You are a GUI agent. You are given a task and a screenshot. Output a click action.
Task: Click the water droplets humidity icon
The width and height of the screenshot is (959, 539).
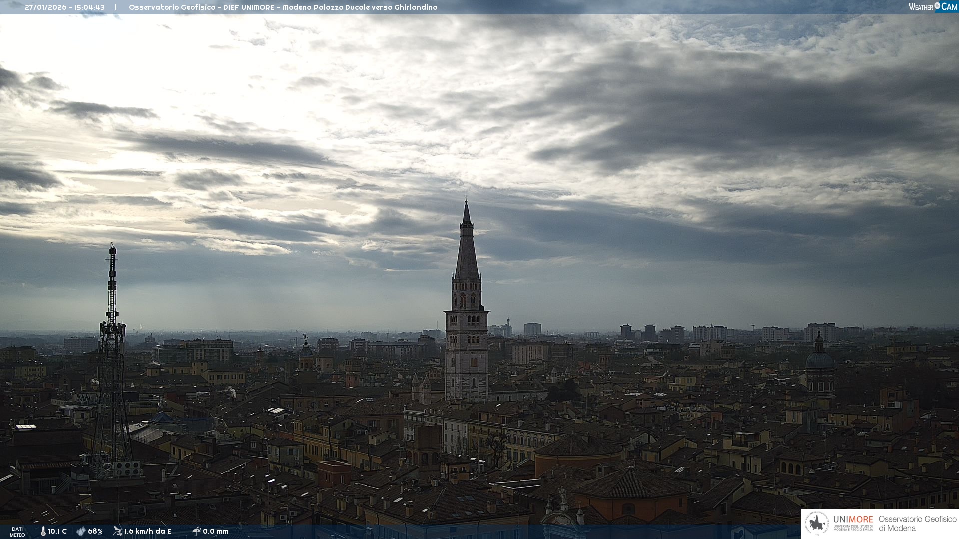click(x=81, y=531)
